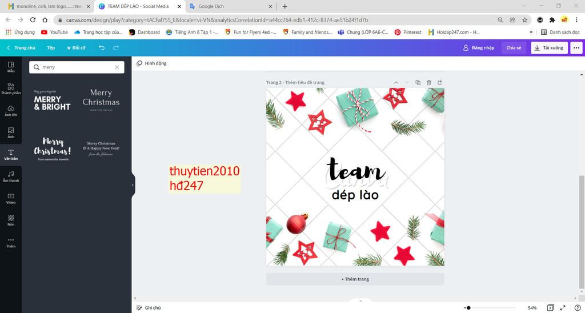Switch to the Google Dịch browser tab
The image size is (585, 313).
click(231, 6)
